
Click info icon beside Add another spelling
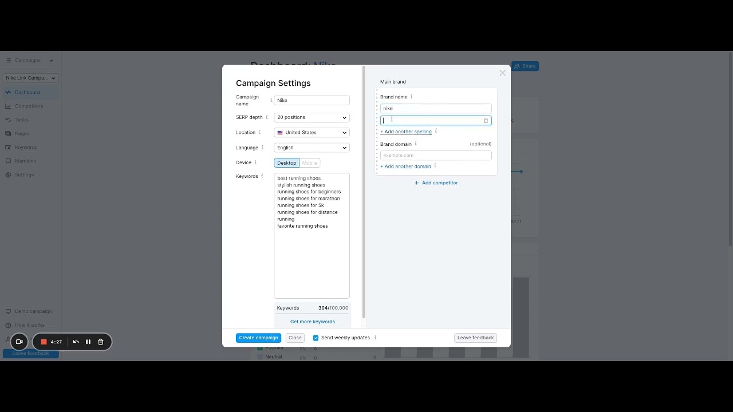(436, 131)
